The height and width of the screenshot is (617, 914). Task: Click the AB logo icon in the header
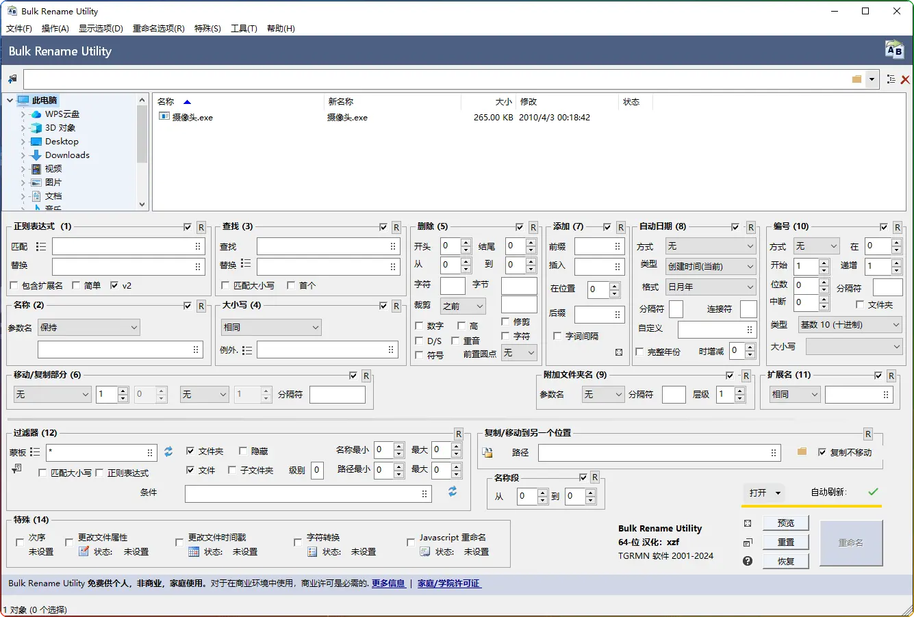tap(894, 50)
